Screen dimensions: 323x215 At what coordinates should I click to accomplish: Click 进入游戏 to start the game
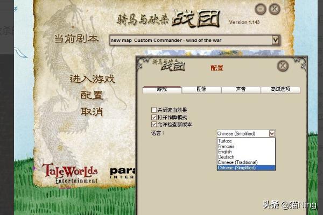pos(92,79)
